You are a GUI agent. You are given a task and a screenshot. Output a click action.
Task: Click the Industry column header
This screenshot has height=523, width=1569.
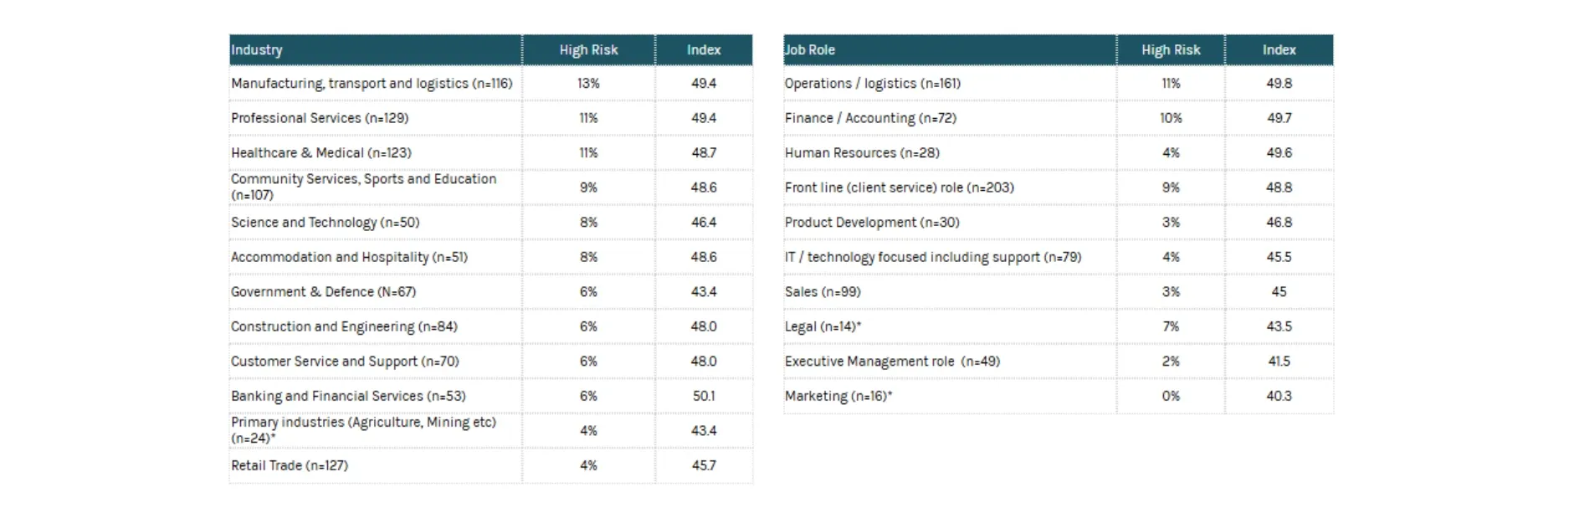257,50
